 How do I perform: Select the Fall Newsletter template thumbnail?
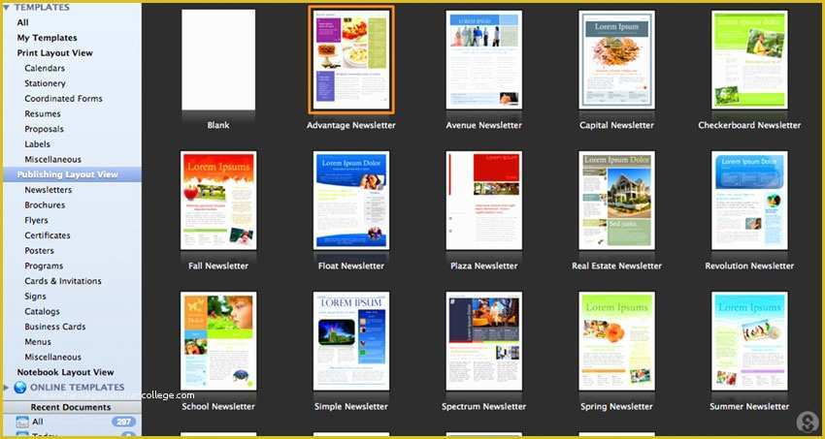pos(218,201)
